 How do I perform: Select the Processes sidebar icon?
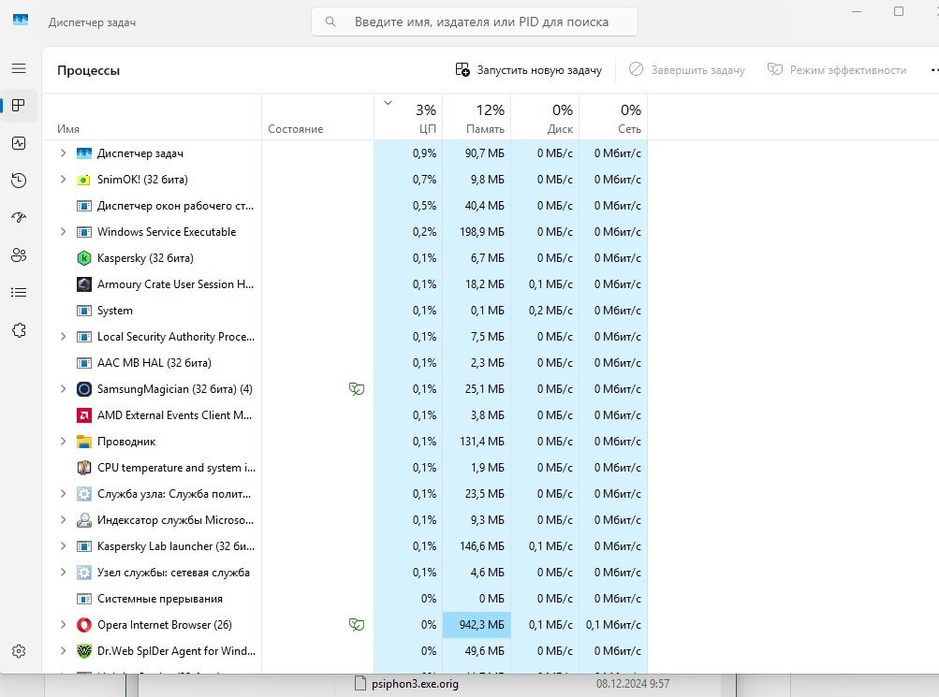[x=19, y=106]
